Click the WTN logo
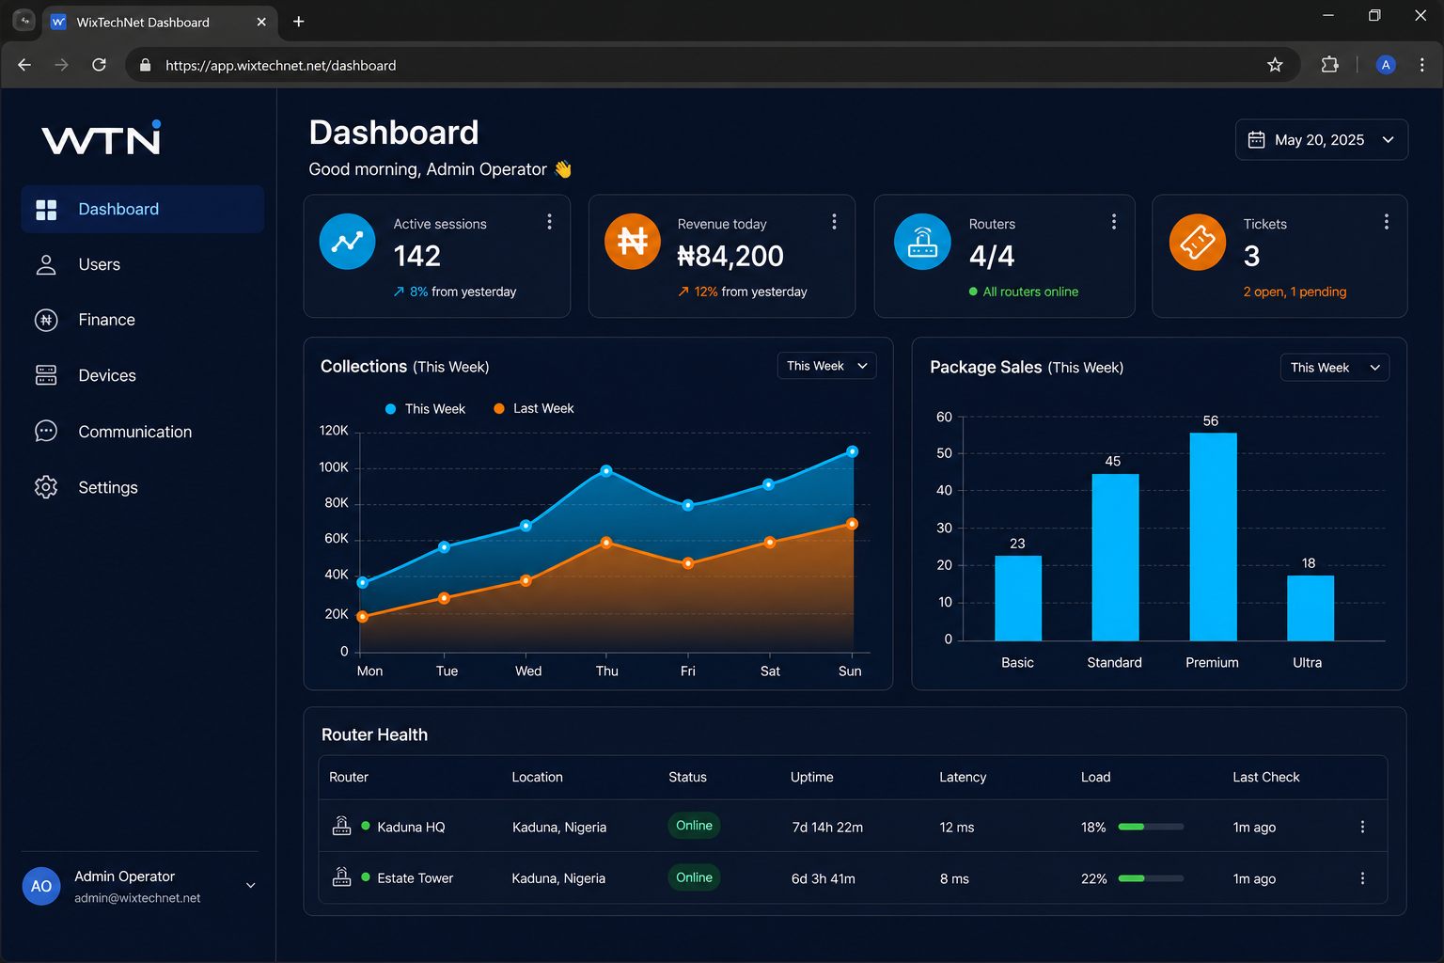 pos(102,138)
